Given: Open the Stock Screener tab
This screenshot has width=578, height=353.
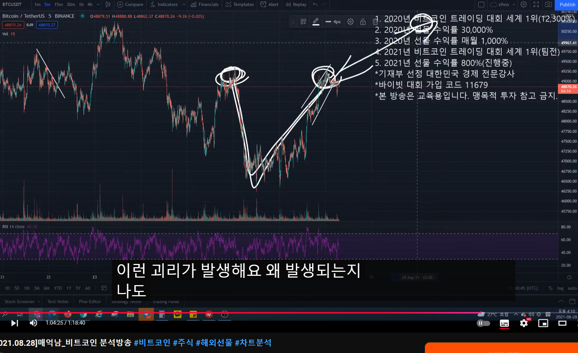Looking at the screenshot, I should click(19, 302).
